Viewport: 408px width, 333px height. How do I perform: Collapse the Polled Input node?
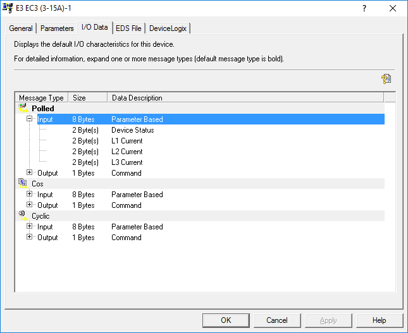(29, 119)
